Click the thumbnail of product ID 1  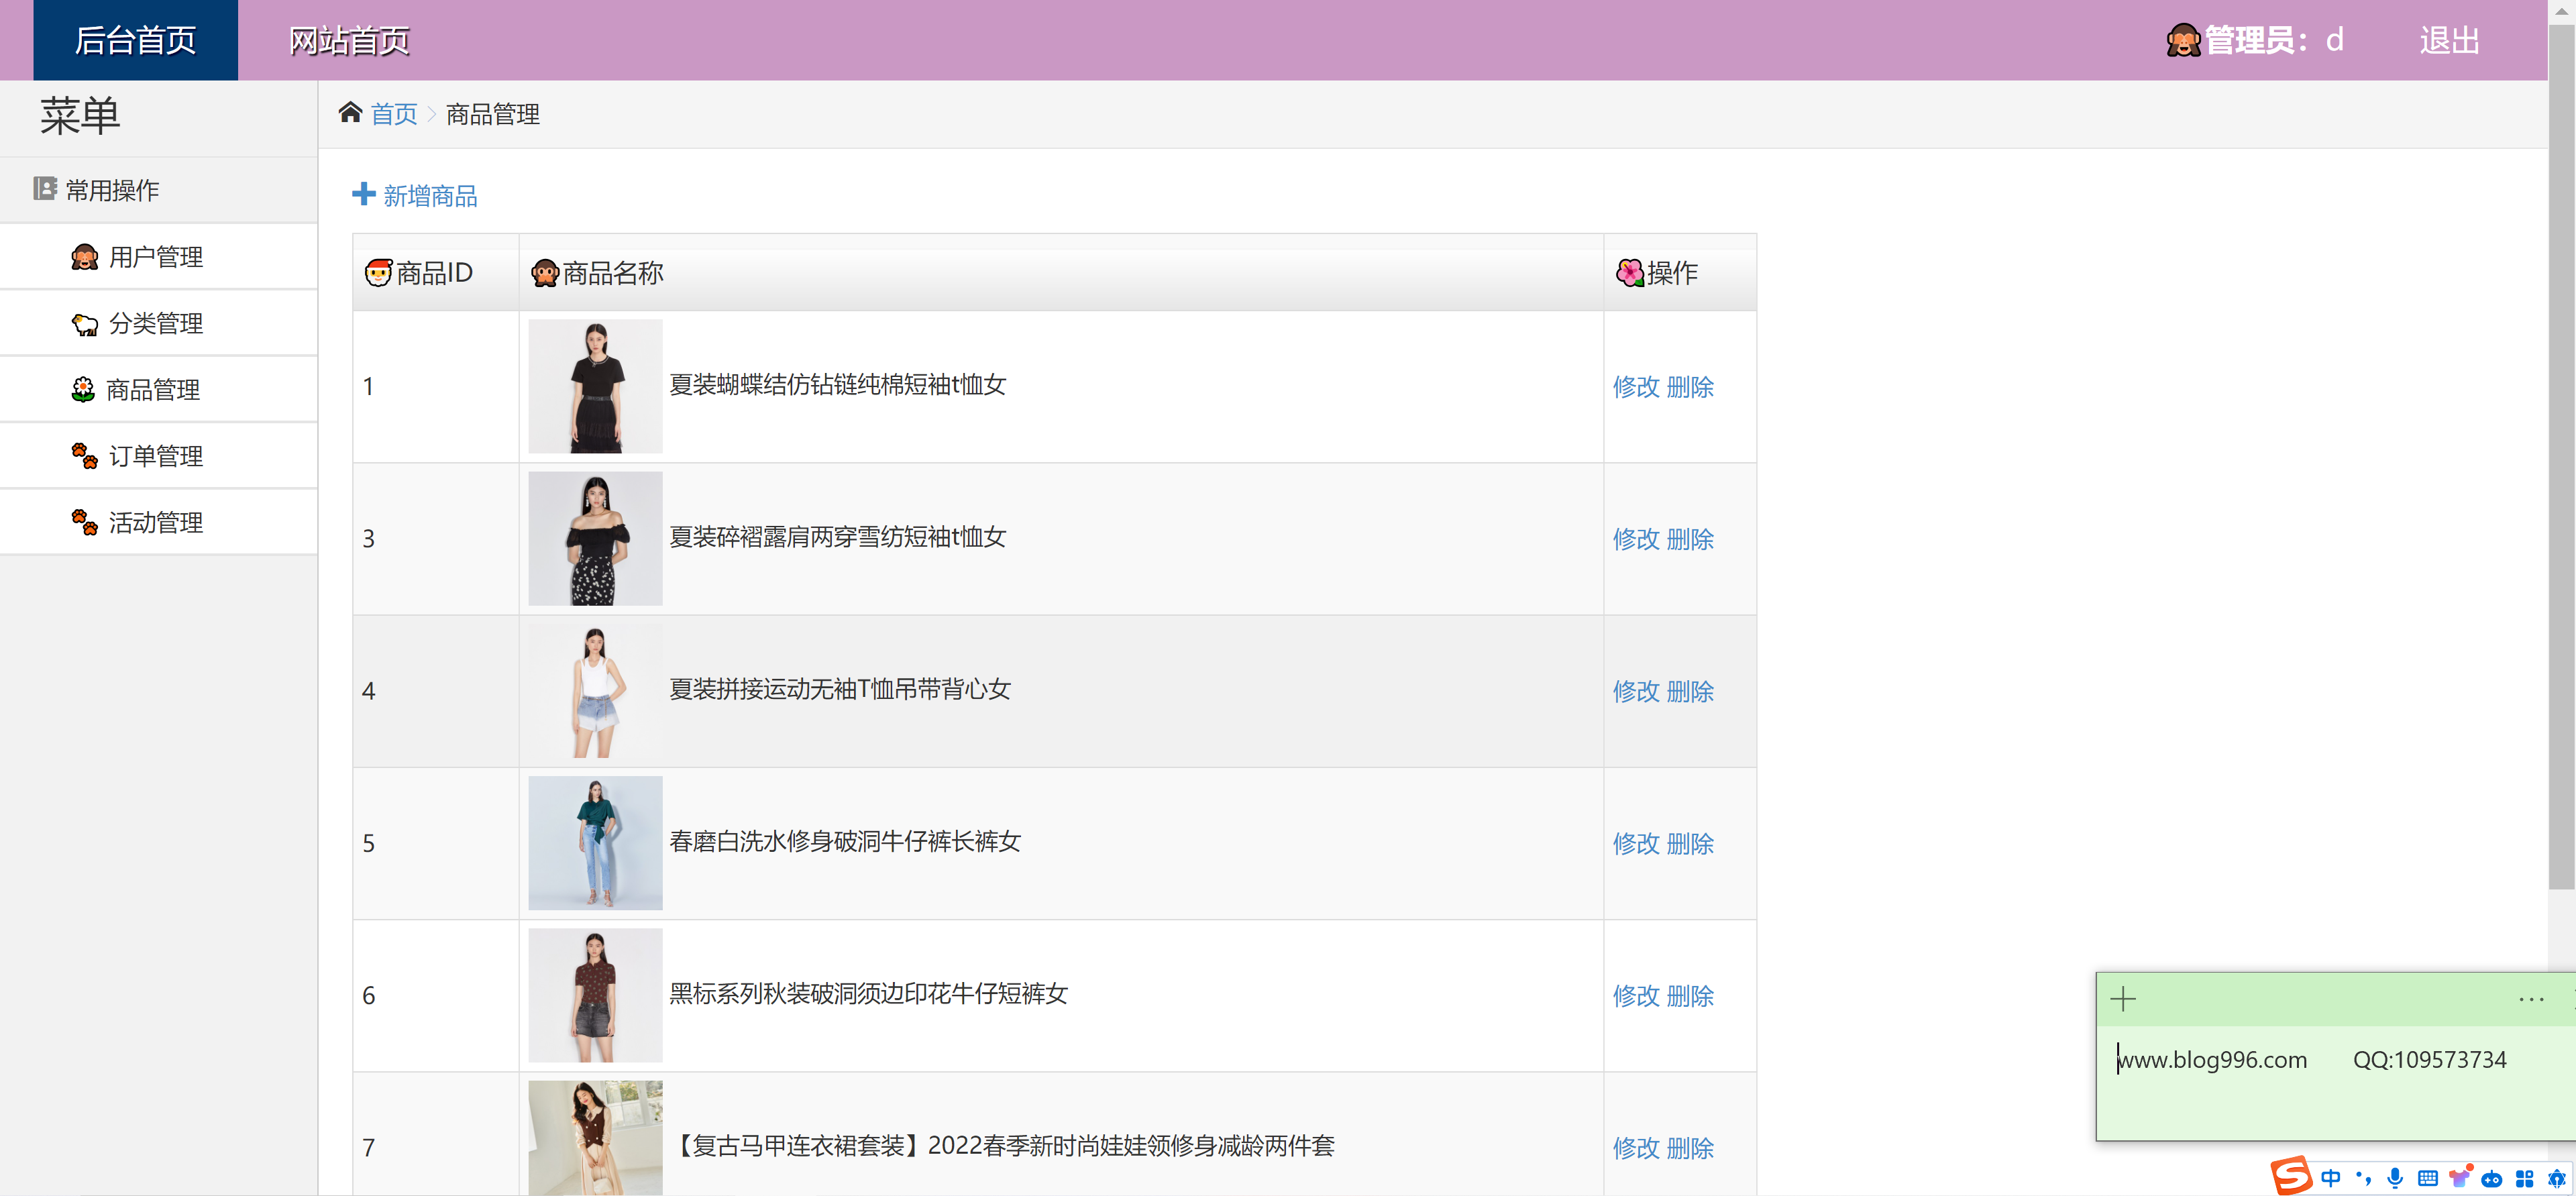point(594,386)
